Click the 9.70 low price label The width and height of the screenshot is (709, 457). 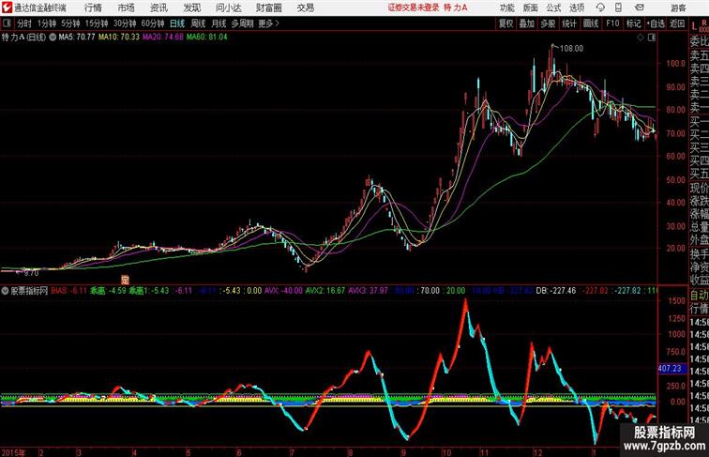31,273
